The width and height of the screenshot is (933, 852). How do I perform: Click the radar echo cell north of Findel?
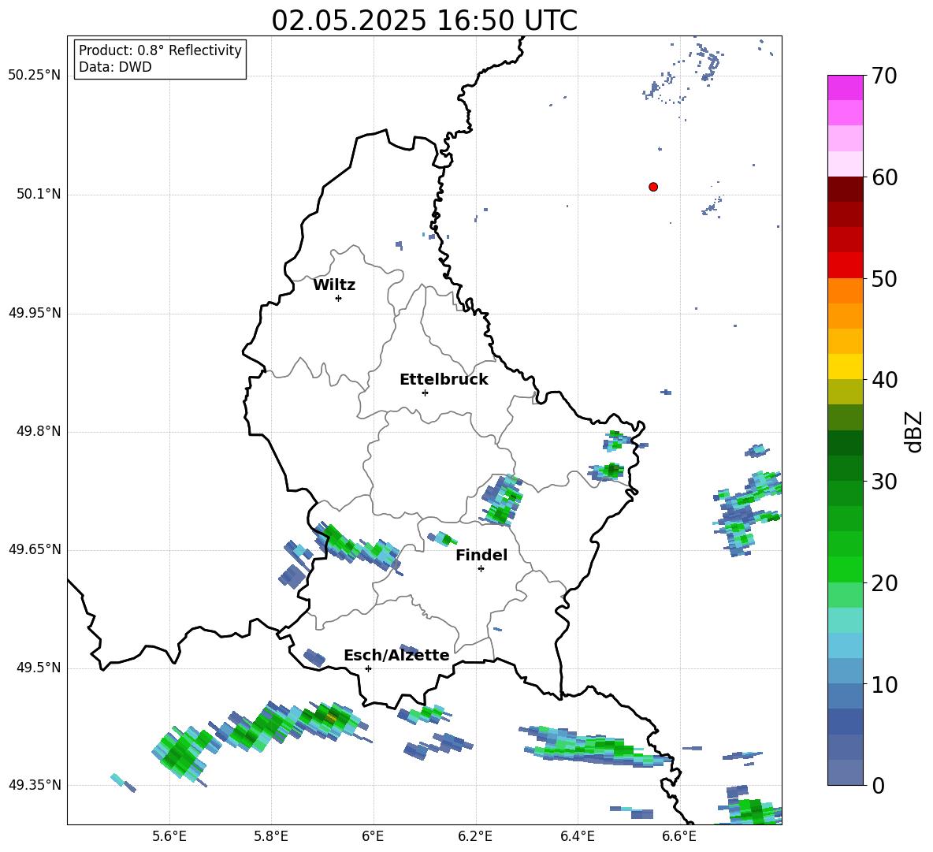click(502, 500)
